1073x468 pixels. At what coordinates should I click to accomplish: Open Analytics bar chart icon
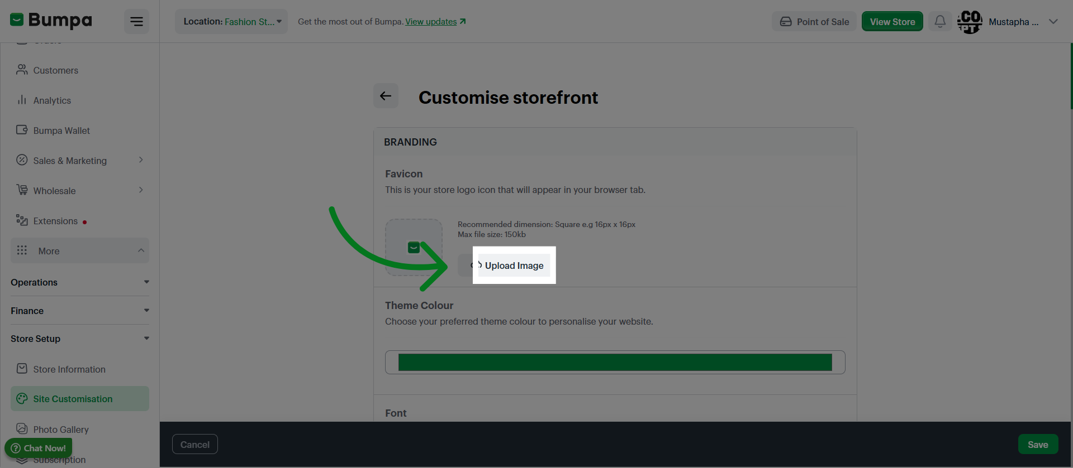tap(22, 100)
